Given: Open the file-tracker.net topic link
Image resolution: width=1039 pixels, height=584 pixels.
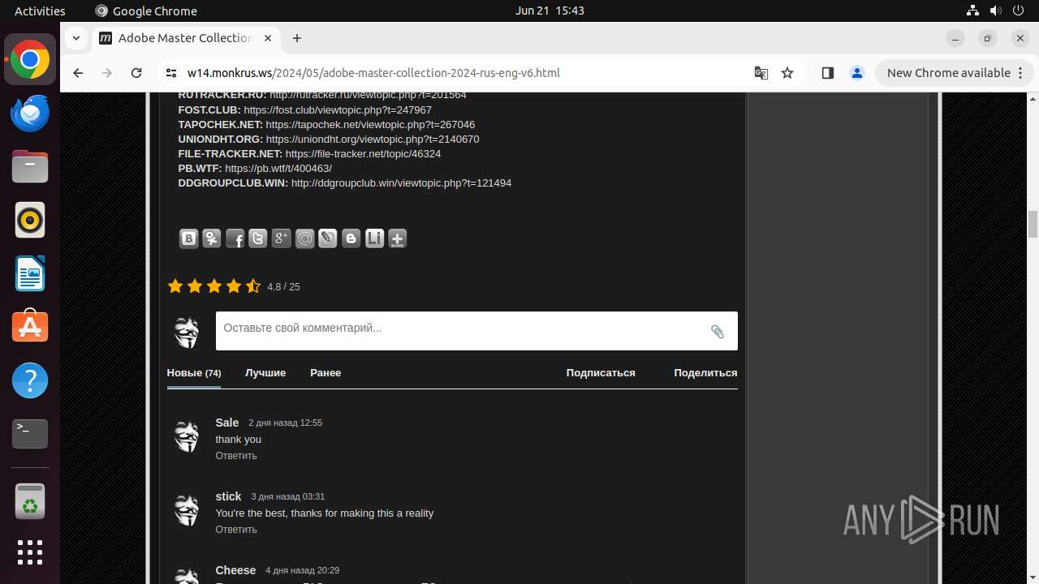Looking at the screenshot, I should coord(364,154).
